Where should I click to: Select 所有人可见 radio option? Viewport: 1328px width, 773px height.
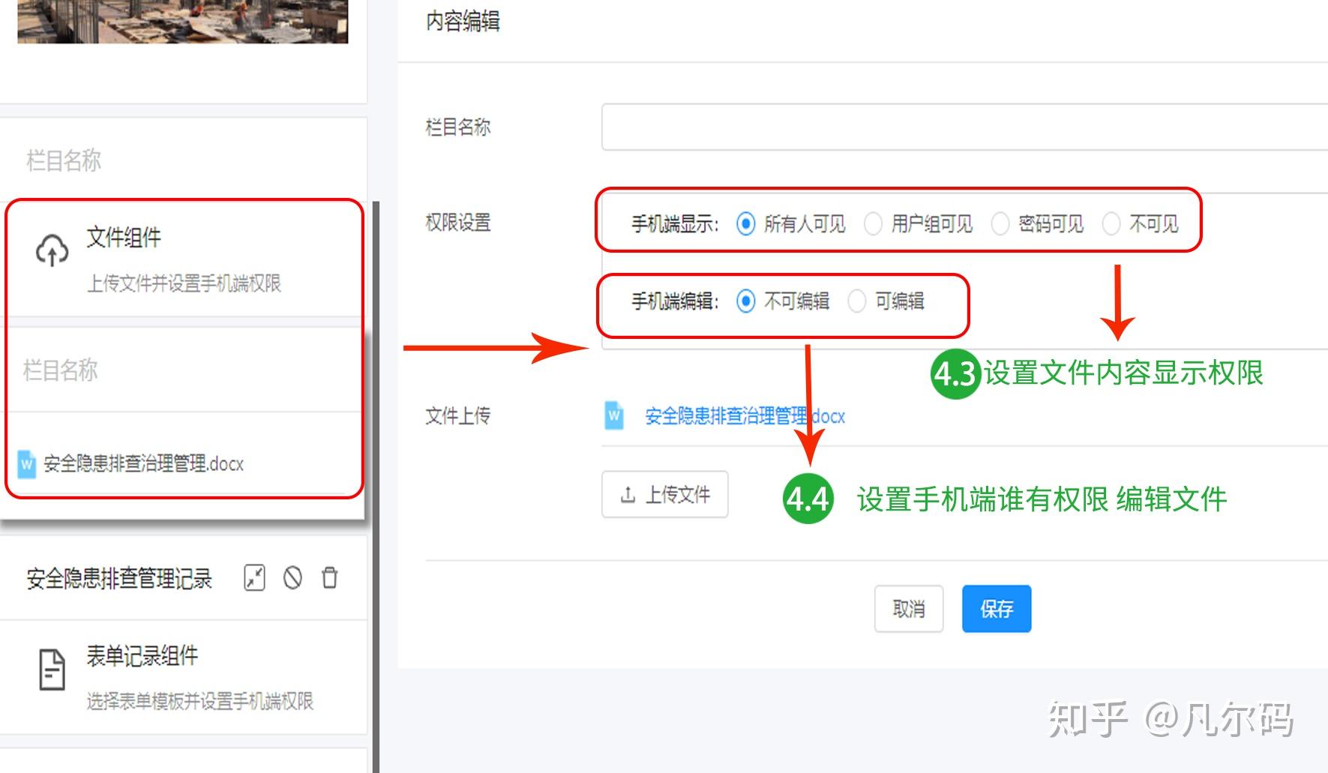[745, 223]
